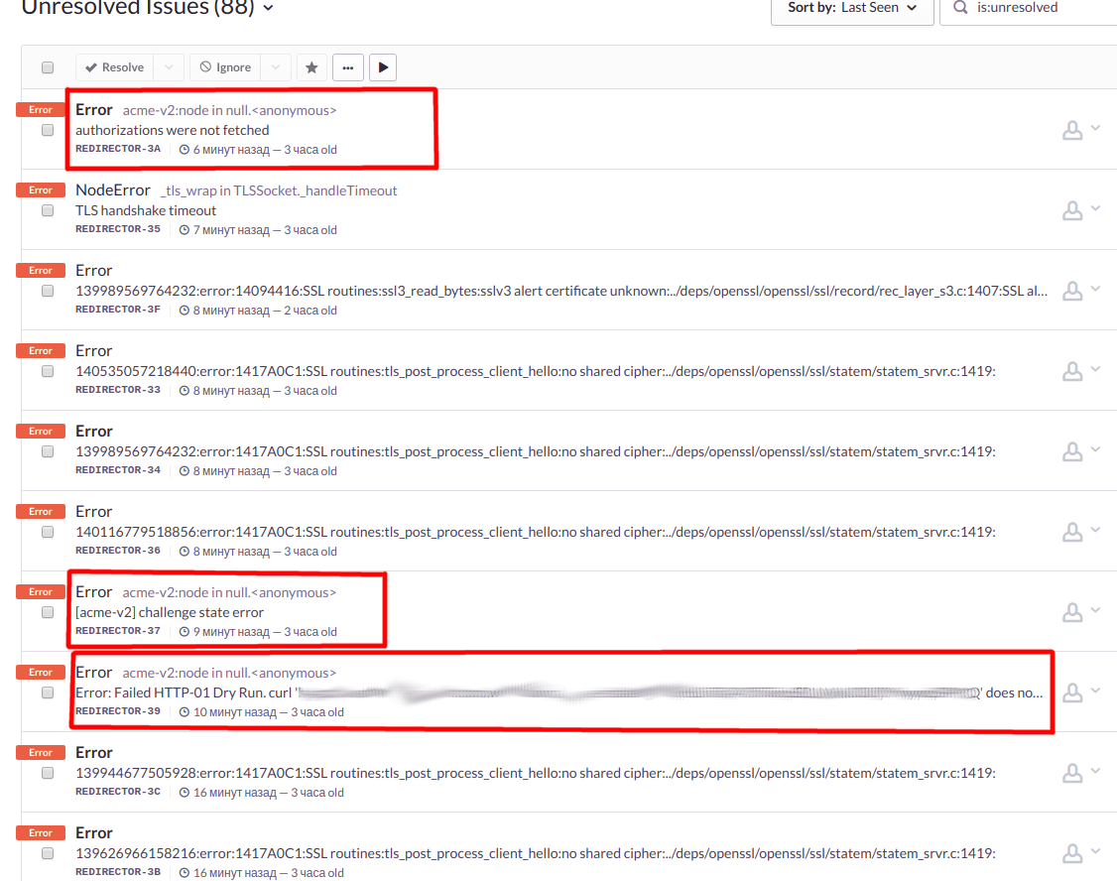Click assignee icon for REDIRECTOR-3A issue
The height and width of the screenshot is (881, 1117).
1072,130
